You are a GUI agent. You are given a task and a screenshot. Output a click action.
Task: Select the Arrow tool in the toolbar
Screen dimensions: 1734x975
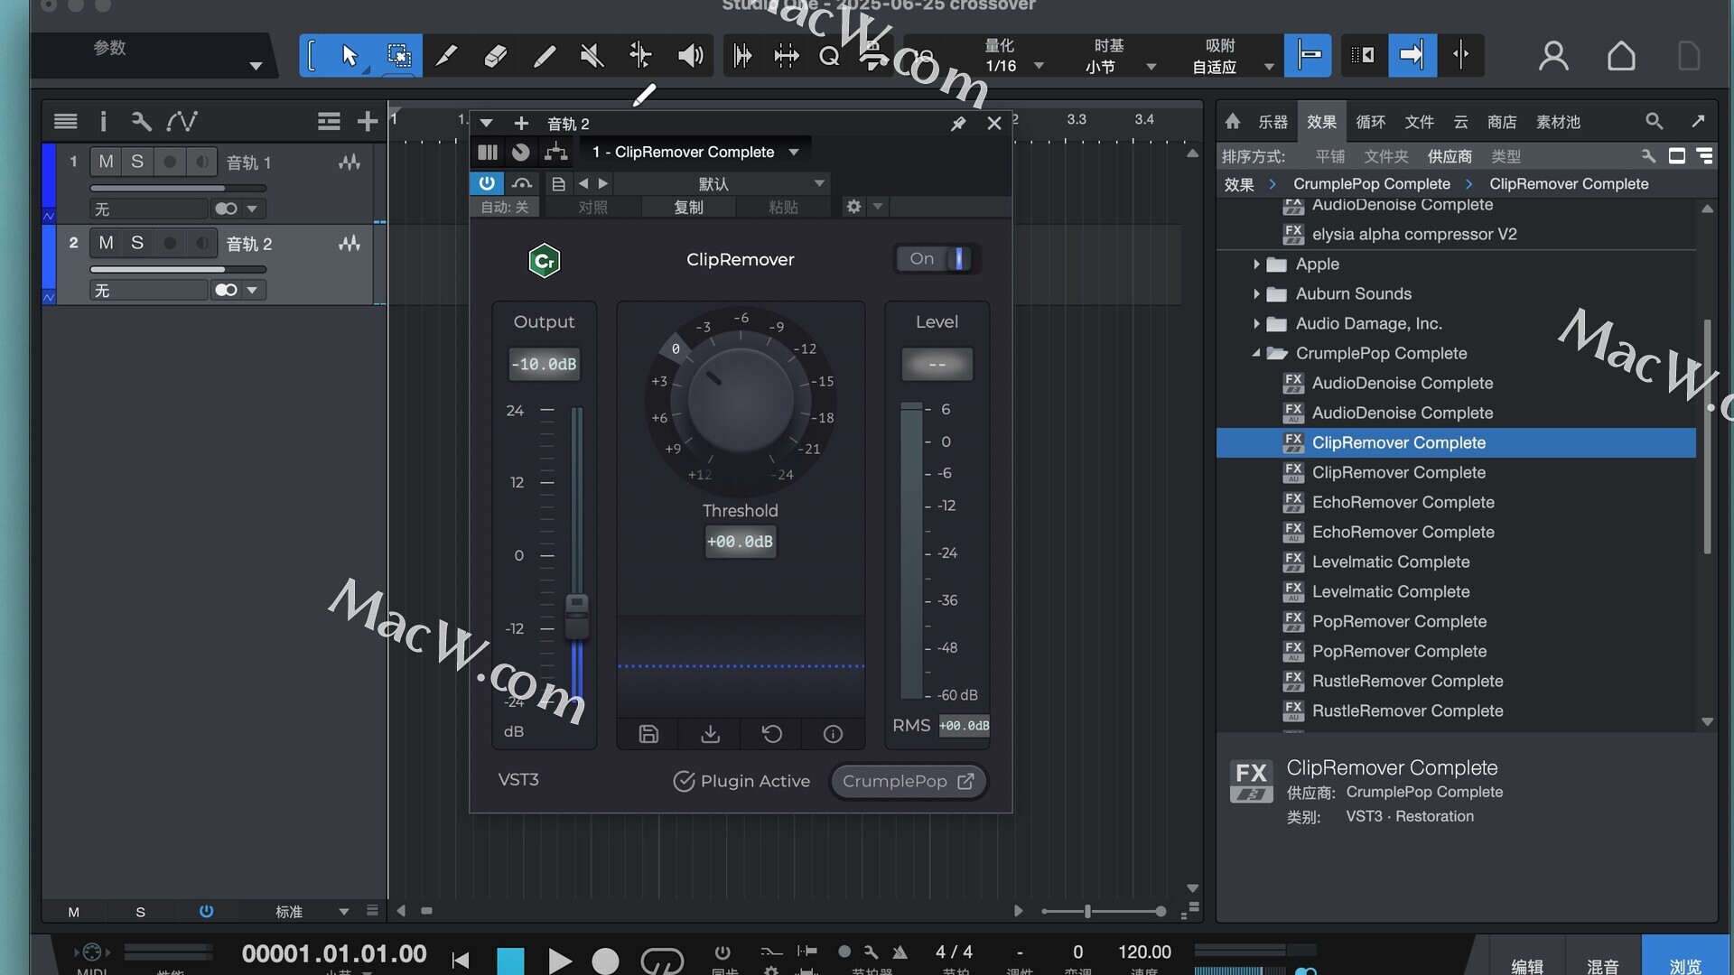350,56
